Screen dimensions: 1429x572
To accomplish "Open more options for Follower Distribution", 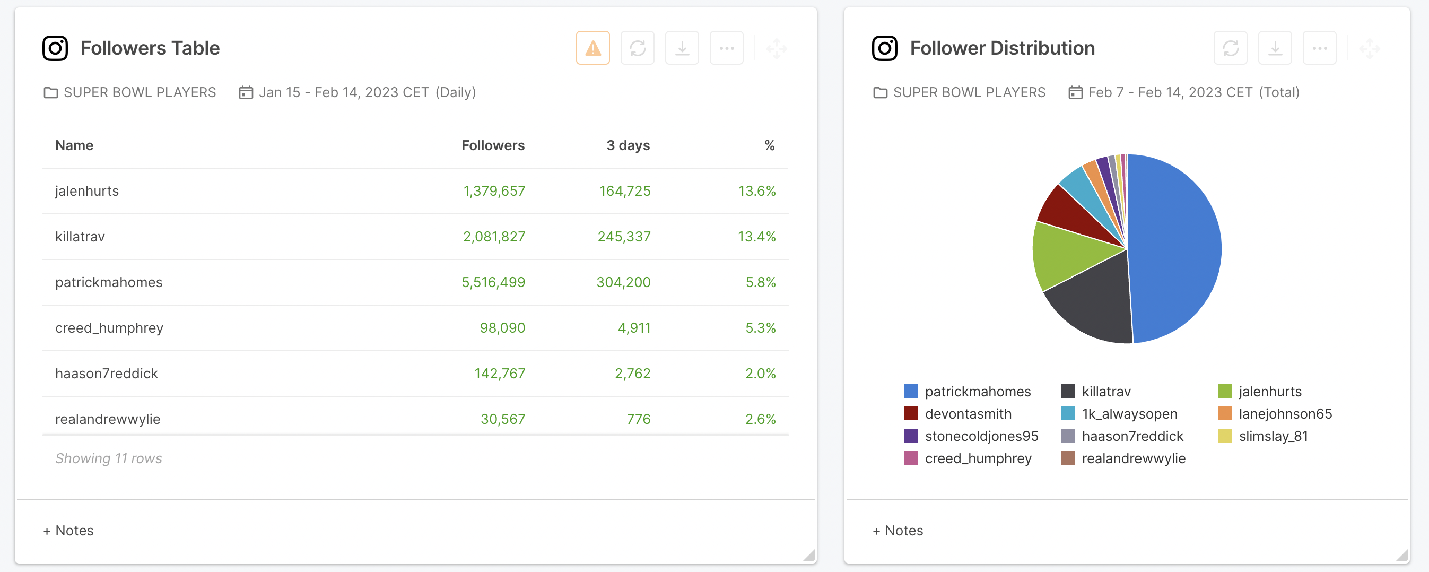I will [1319, 48].
